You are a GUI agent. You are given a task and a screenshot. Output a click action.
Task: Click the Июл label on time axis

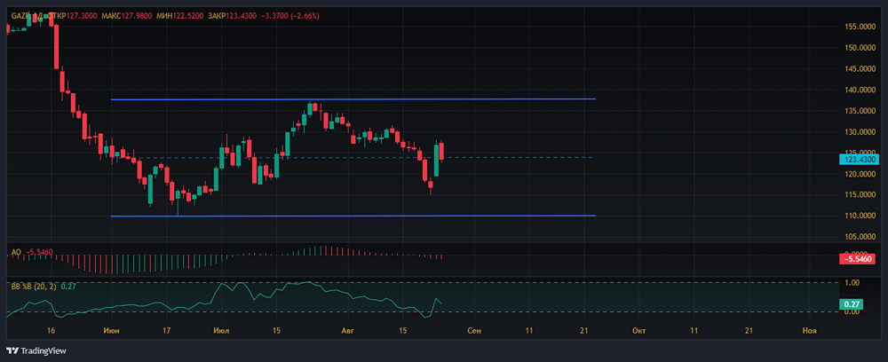pos(223,330)
